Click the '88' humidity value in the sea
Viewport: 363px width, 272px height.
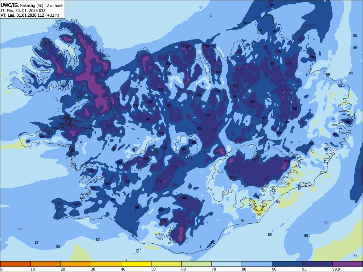351,73
